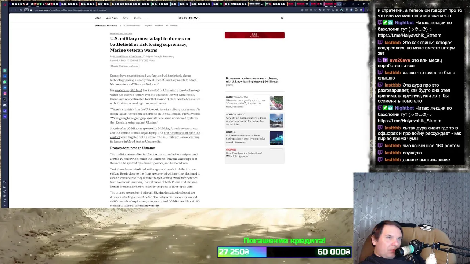
Task: Click the CBS News logo
Action: [x=189, y=18]
